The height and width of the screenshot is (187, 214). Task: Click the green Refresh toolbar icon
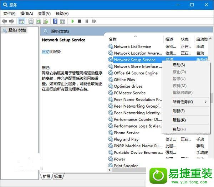point(39,21)
